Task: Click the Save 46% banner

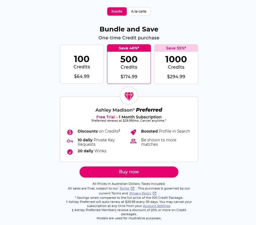Action: (129, 48)
